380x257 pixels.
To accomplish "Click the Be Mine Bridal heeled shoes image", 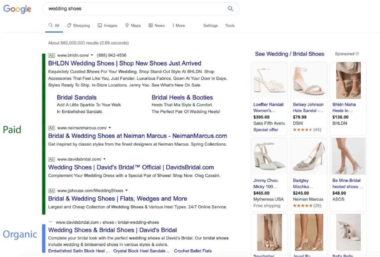I will point(348,156).
